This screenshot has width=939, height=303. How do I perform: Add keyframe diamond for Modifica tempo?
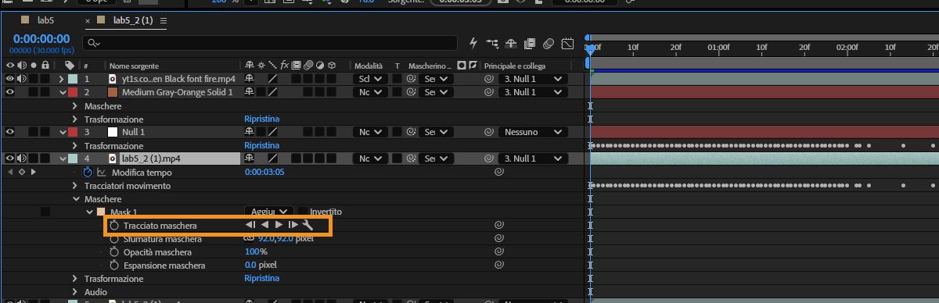point(21,172)
